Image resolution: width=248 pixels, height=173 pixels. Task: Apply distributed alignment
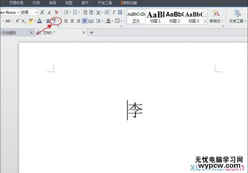(x=91, y=21)
